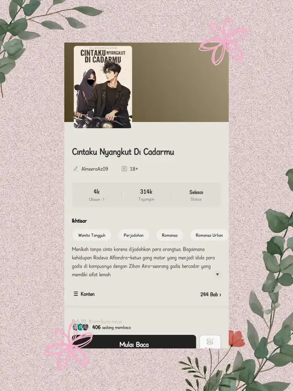Tap the author pen icon
Viewport: 293px width, 391px height.
(x=76, y=169)
